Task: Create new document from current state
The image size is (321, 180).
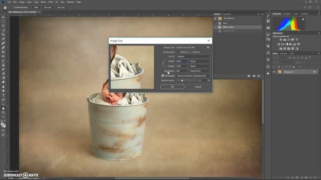Action: 249,76
